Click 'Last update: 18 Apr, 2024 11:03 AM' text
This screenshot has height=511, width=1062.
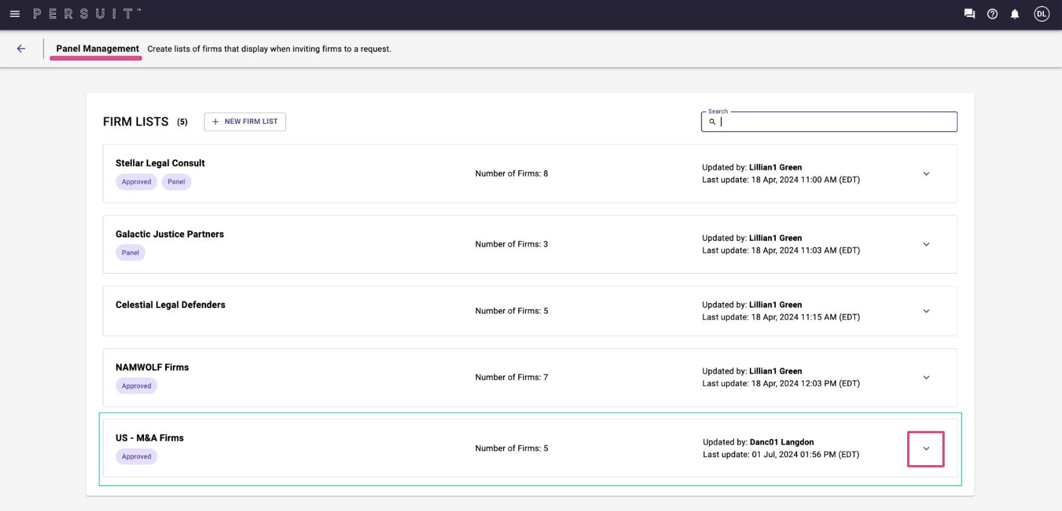coord(781,250)
